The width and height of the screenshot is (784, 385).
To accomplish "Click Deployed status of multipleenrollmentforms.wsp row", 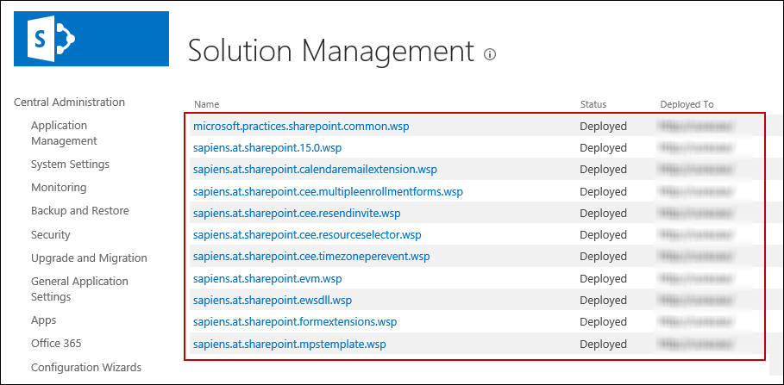I will pyautogui.click(x=603, y=191).
